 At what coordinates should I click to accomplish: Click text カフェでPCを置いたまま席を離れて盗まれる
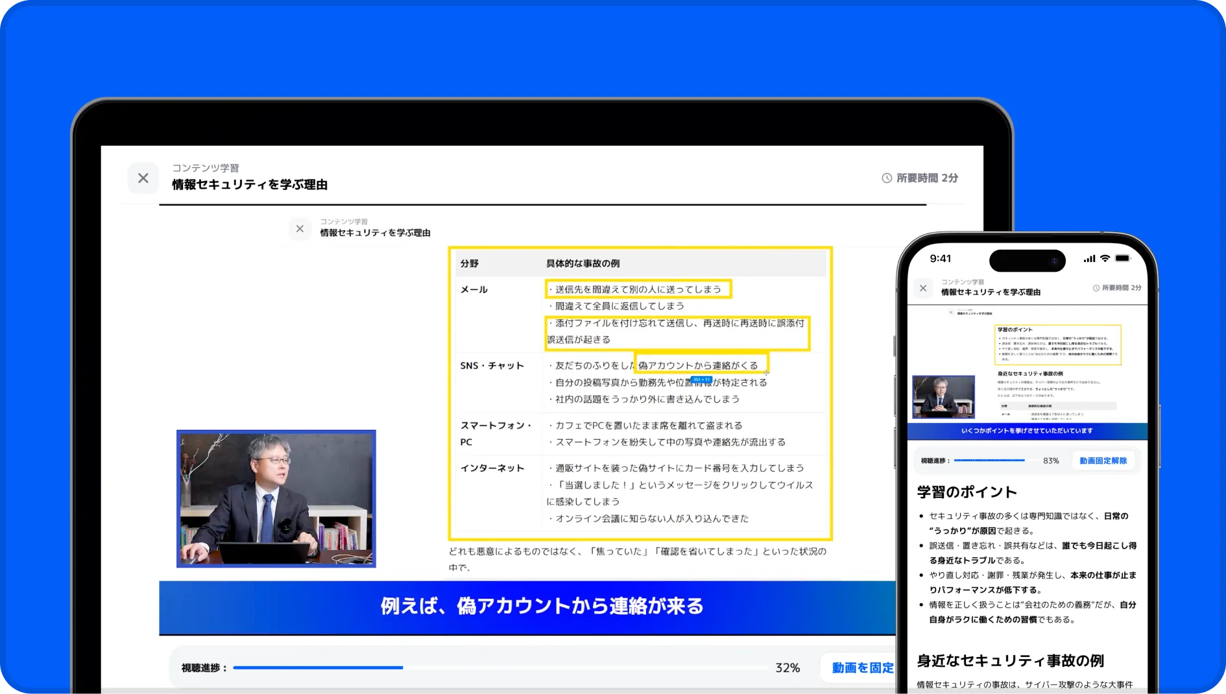point(649,425)
